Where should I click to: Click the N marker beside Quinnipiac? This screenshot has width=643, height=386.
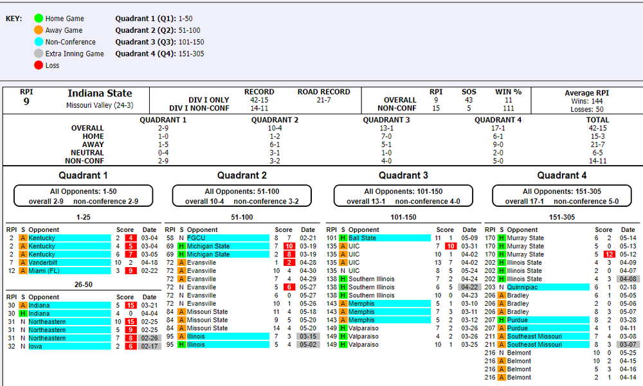click(502, 288)
